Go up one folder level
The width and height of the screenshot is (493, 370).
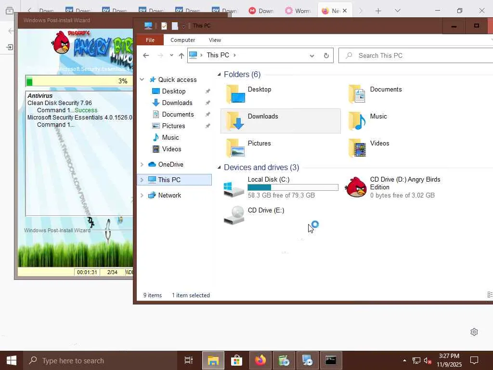181,55
